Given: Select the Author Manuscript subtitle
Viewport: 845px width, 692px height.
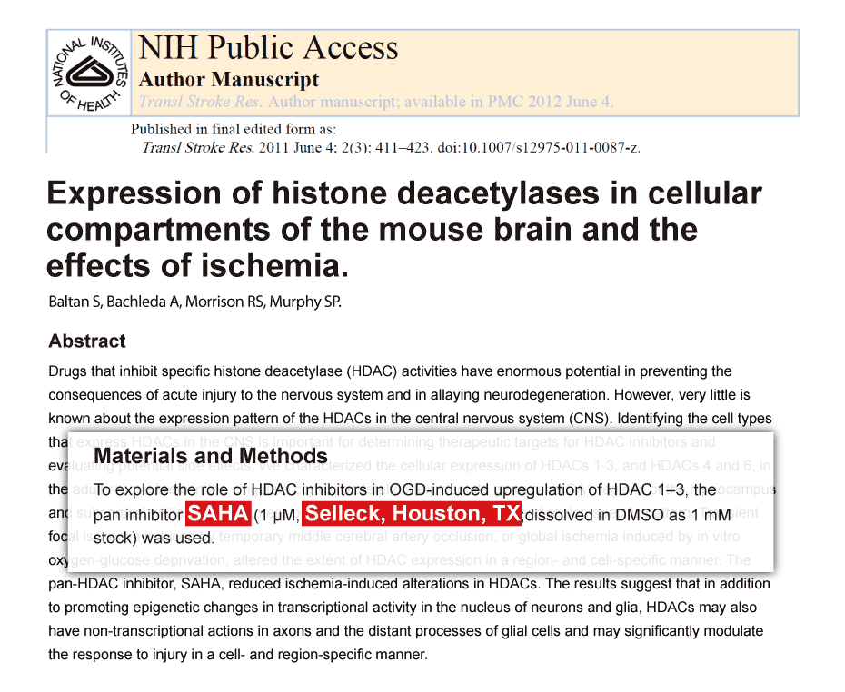Looking at the screenshot, I should pos(229,80).
